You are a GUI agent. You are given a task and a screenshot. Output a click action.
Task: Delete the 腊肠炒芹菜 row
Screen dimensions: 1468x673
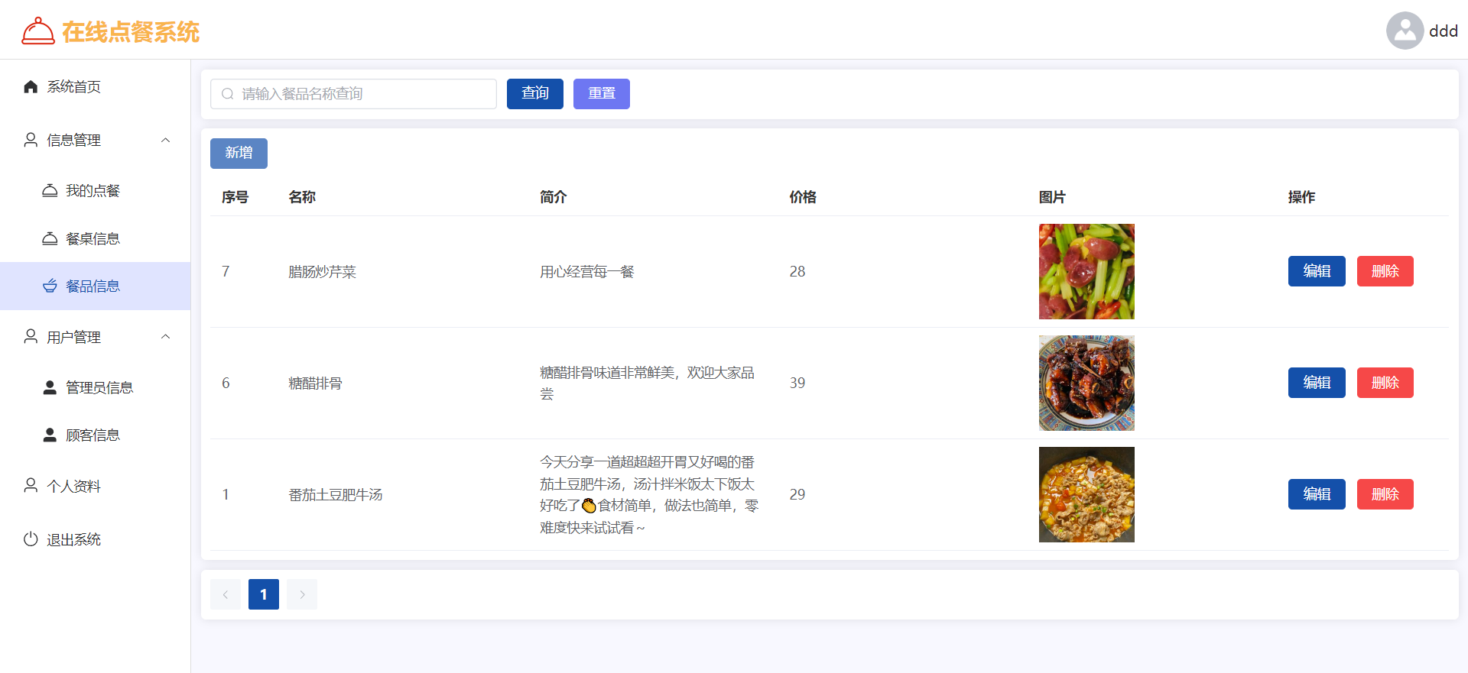1385,271
